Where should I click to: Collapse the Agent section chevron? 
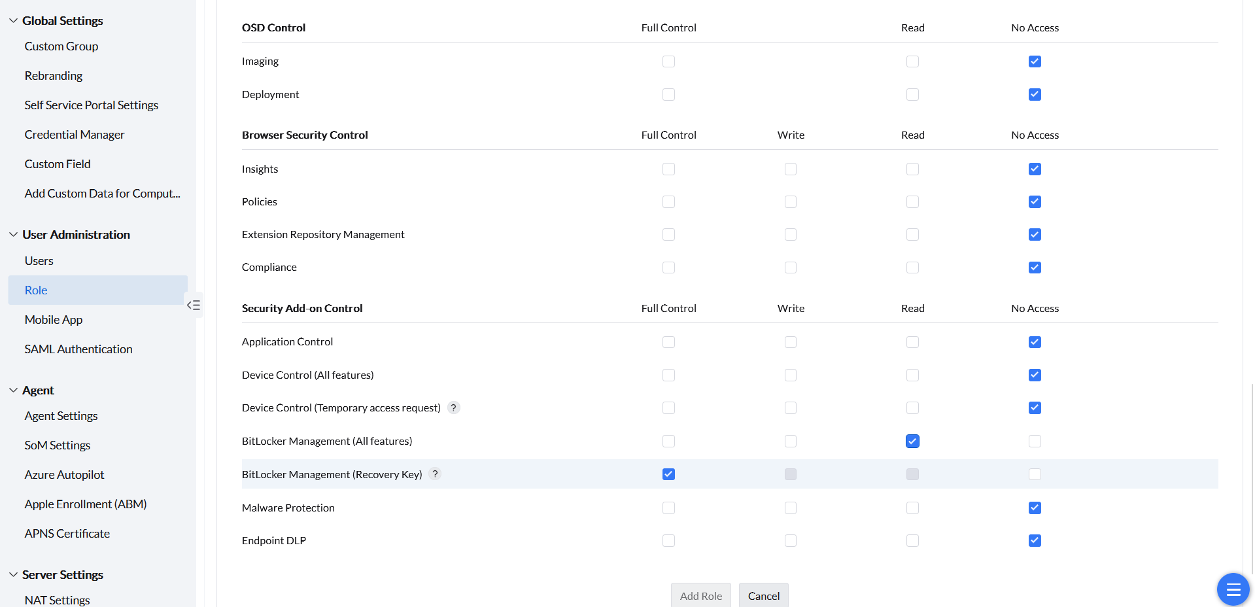tap(13, 390)
